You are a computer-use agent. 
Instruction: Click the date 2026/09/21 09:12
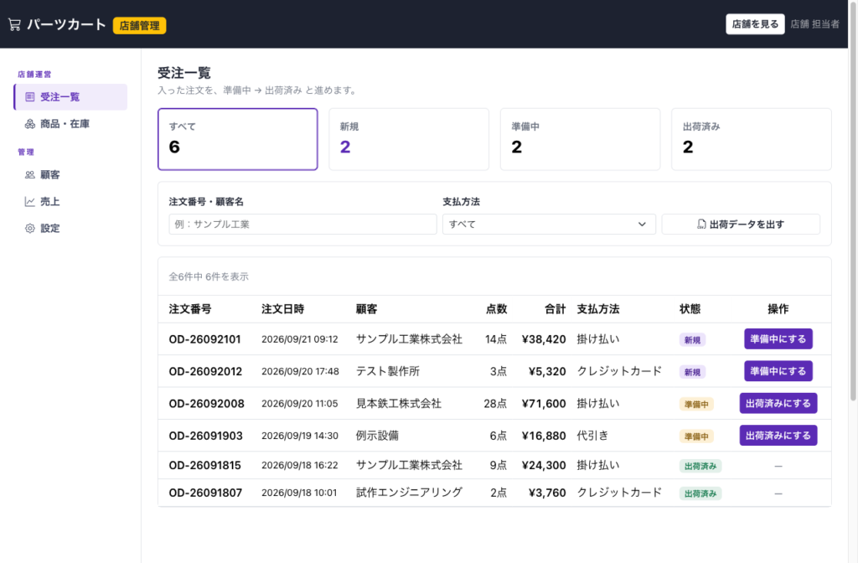[299, 339]
